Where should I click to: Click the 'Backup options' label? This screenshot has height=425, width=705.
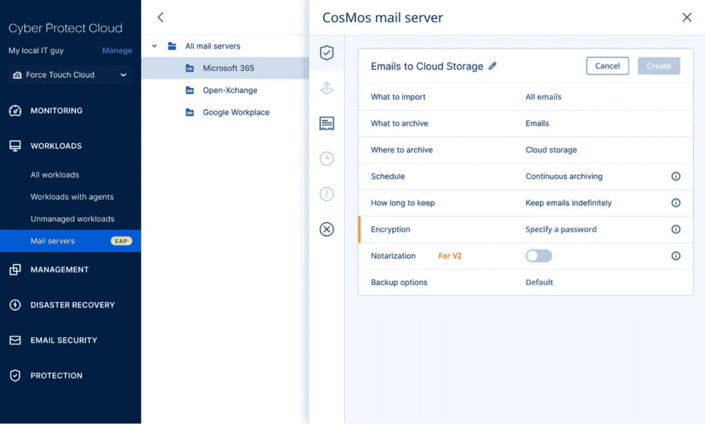click(399, 283)
